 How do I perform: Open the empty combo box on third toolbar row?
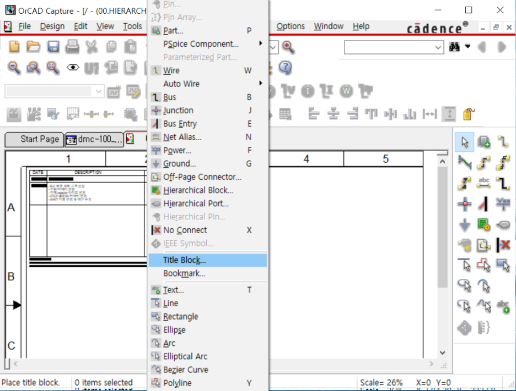(55, 91)
